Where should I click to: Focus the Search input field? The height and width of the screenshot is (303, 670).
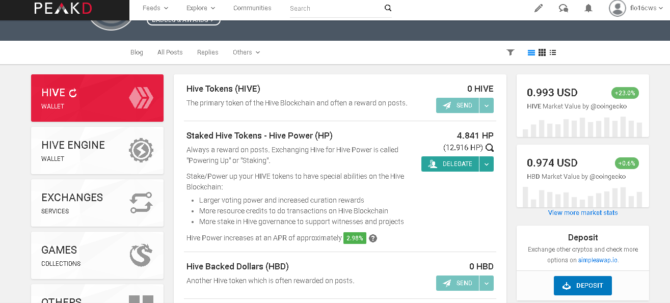tap(335, 8)
